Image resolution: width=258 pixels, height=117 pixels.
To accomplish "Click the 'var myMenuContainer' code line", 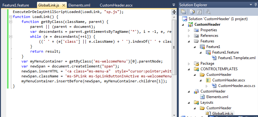I will click(x=92, y=62).
